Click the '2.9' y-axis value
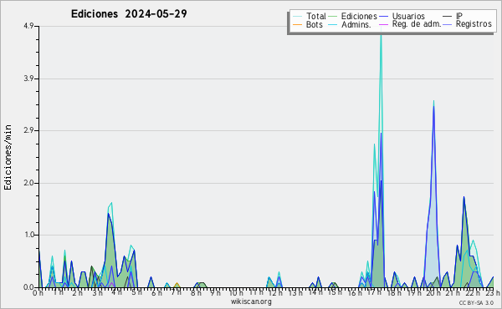Screen dimensions: 502x309 point(28,130)
